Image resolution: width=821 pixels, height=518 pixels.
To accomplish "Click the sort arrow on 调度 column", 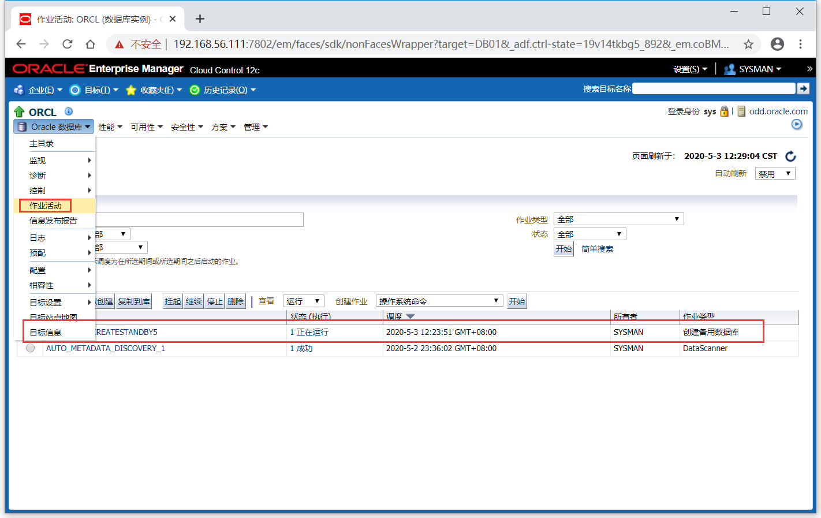I will coord(410,316).
